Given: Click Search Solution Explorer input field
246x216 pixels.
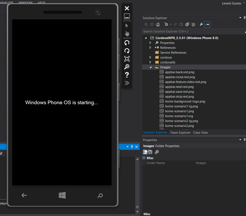Looking at the screenshot, I should [193, 32].
